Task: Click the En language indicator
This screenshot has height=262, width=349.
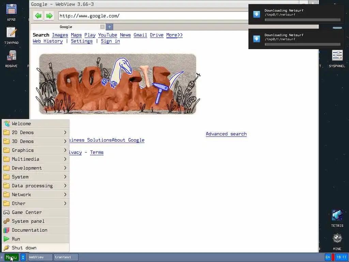Action: (328, 257)
